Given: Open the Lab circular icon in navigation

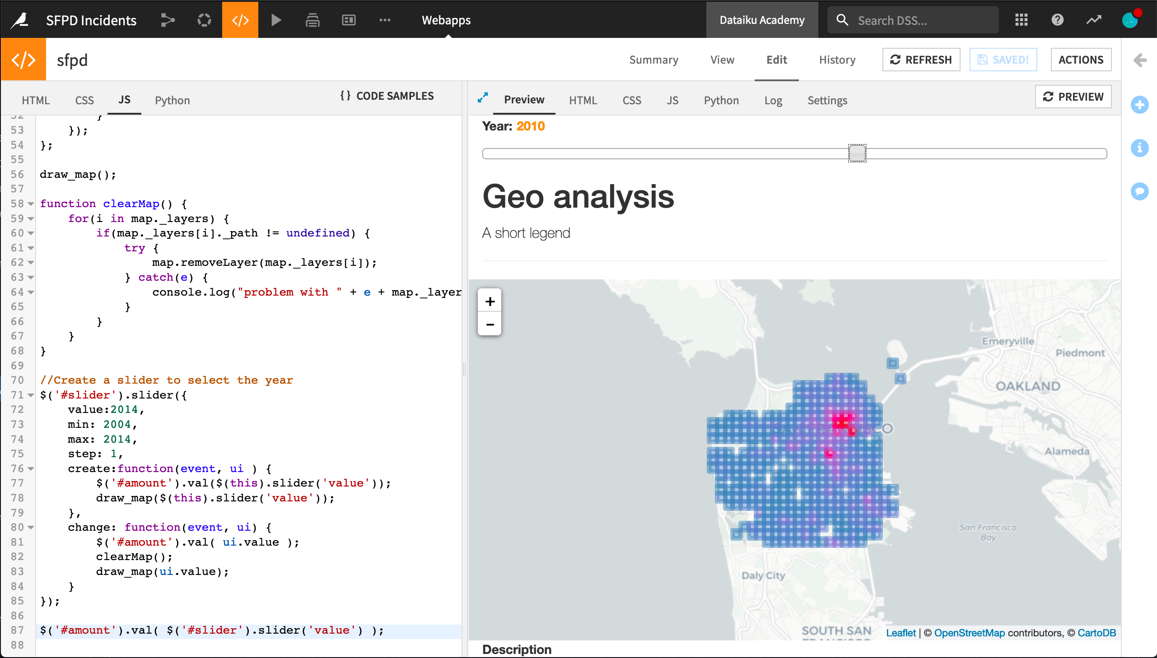Looking at the screenshot, I should tap(204, 20).
